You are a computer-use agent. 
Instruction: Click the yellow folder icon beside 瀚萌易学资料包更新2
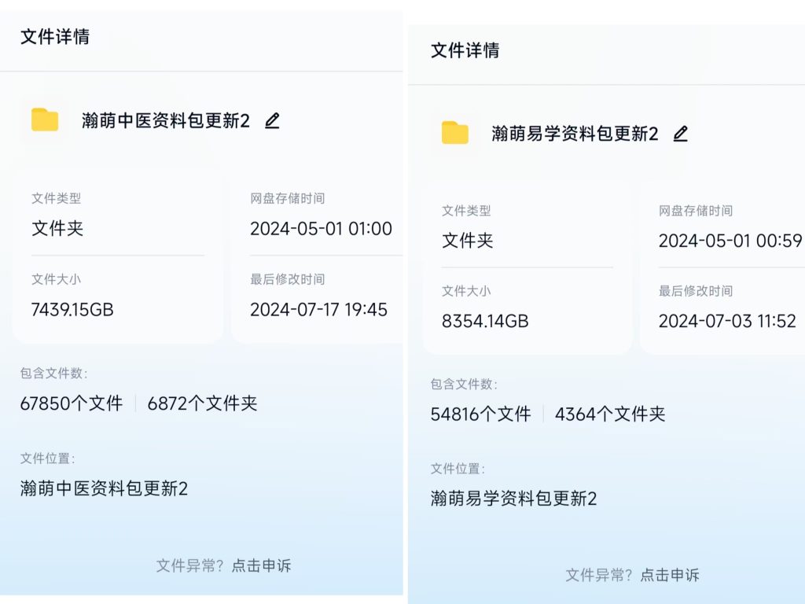pyautogui.click(x=456, y=134)
